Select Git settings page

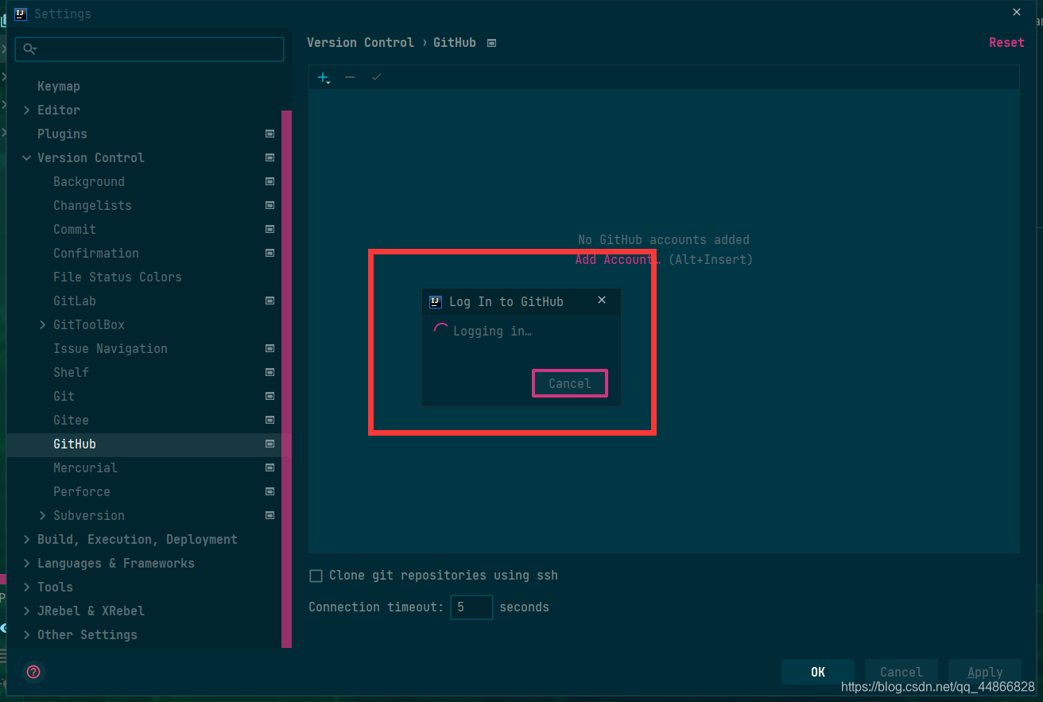[x=64, y=396]
